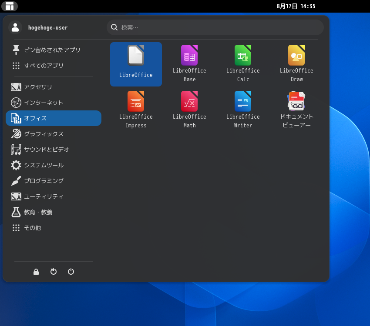370x326 pixels.
Task: Select ピン留めされたアプリ category
Action: [x=54, y=50]
